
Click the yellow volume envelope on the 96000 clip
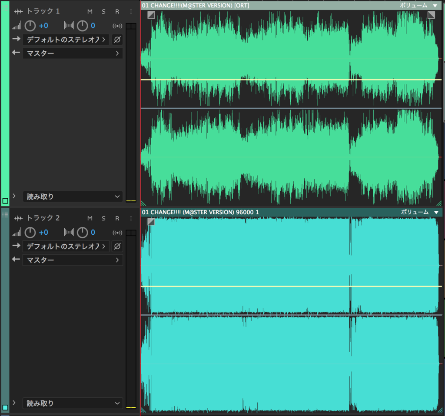291,286
